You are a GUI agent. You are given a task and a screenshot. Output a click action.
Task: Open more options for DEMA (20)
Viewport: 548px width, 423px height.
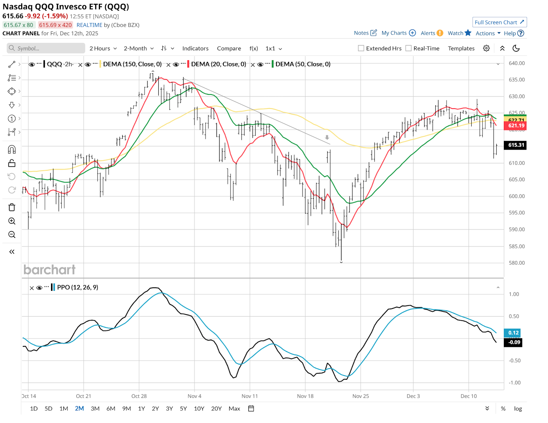tap(183, 64)
